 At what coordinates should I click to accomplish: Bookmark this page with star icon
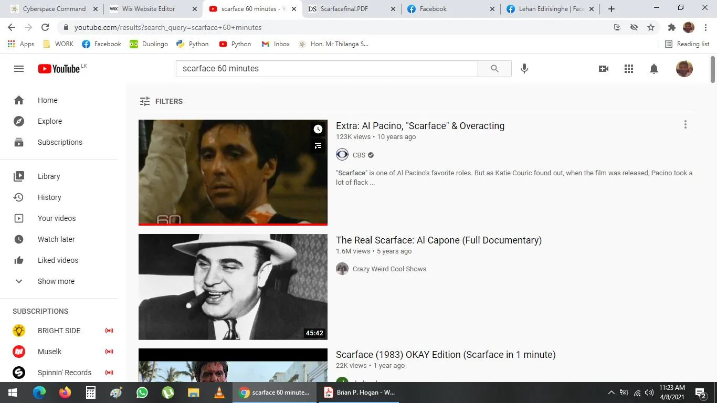pyautogui.click(x=651, y=27)
